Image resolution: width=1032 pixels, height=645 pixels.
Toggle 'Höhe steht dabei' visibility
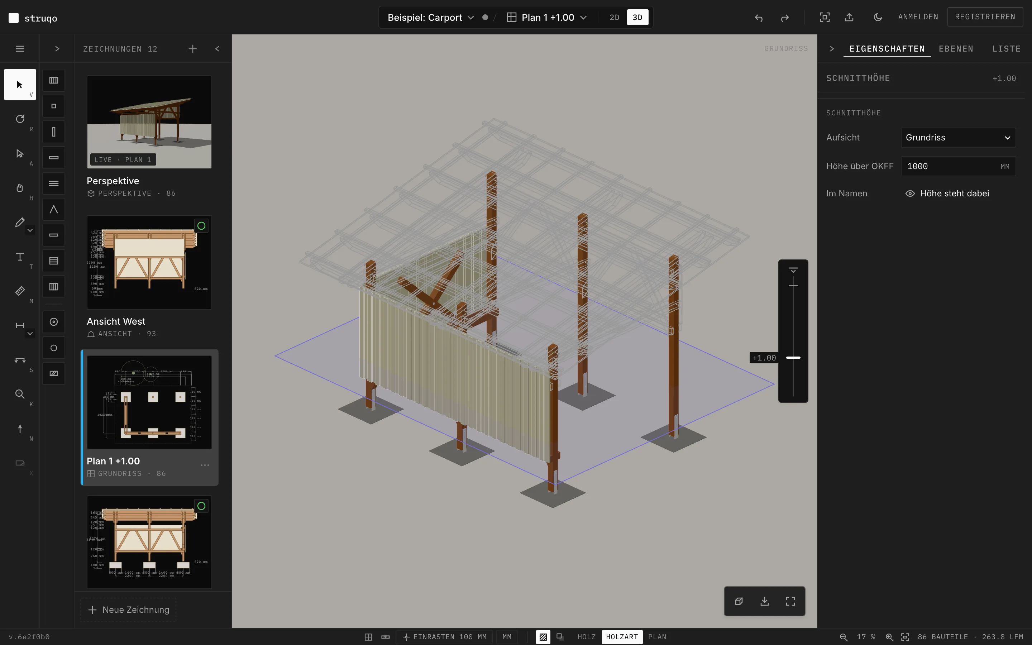(947, 193)
